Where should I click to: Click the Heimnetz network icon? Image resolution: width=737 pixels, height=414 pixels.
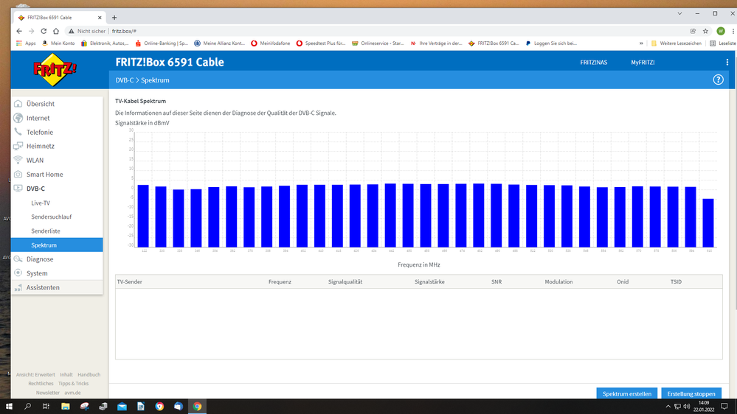click(x=18, y=146)
